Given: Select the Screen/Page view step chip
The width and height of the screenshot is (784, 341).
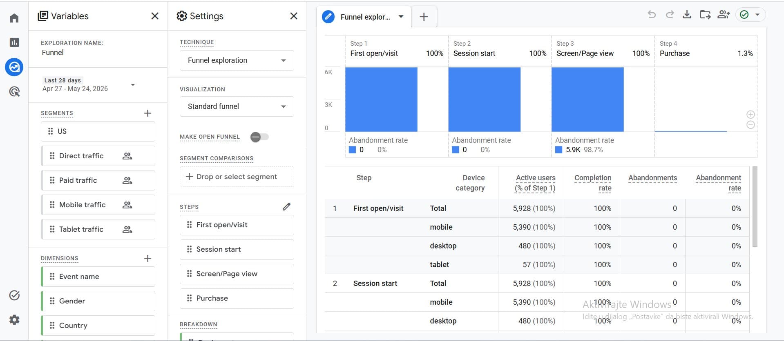Looking at the screenshot, I should tap(237, 274).
